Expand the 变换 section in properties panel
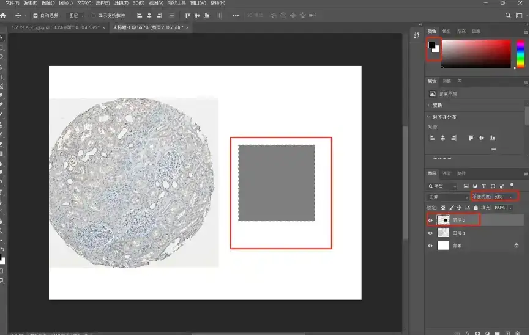 (430, 105)
